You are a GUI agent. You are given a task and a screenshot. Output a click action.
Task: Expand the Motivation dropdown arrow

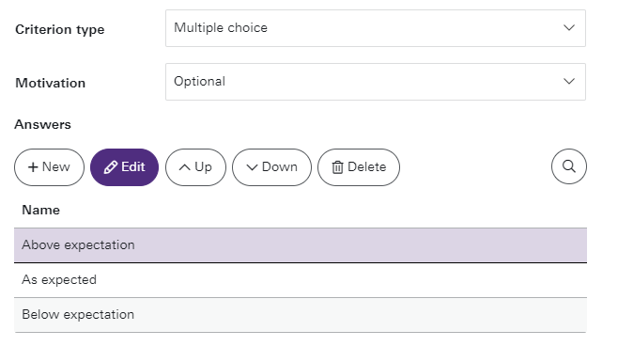[x=569, y=81]
